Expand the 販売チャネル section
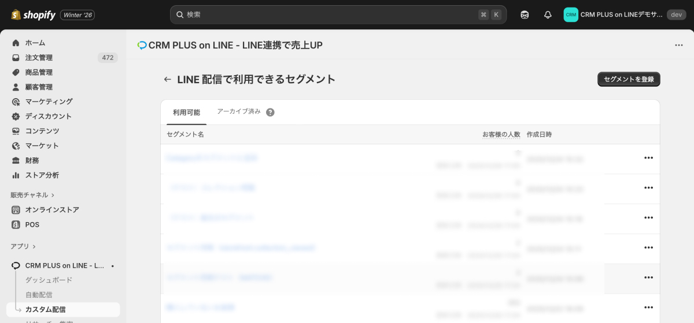The height and width of the screenshot is (323, 694). 32,195
